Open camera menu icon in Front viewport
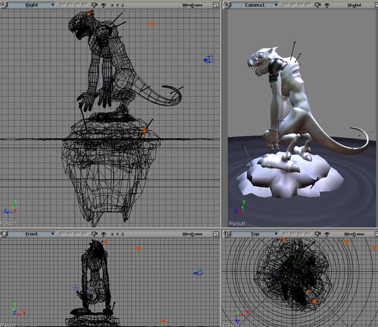378x327 pixels. [x=94, y=233]
